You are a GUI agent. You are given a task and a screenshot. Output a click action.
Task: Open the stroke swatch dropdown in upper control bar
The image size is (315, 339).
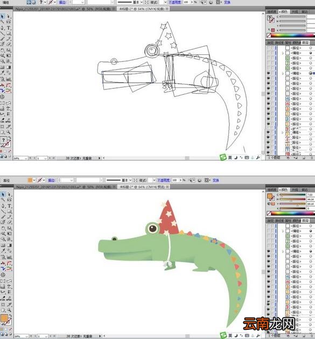pyautogui.click(x=55, y=2)
